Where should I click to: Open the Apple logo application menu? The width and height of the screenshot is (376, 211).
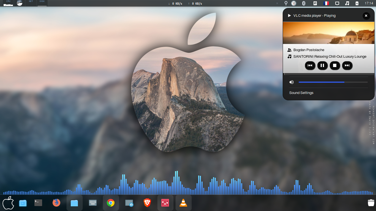pyautogui.click(x=8, y=203)
